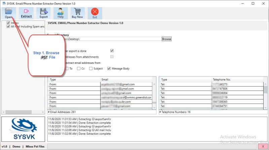Screen dimensions: 269x150
Task: Click the Email column header
Action: 126,80
